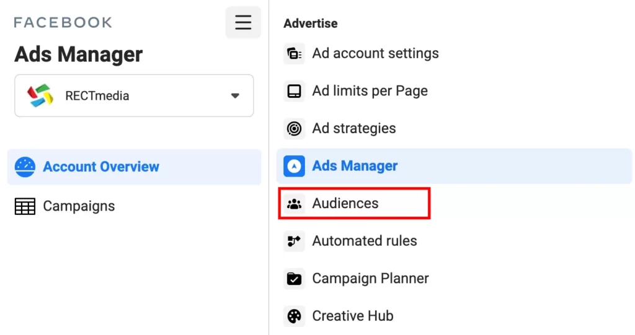Click the hamburger menu button

pos(243,22)
